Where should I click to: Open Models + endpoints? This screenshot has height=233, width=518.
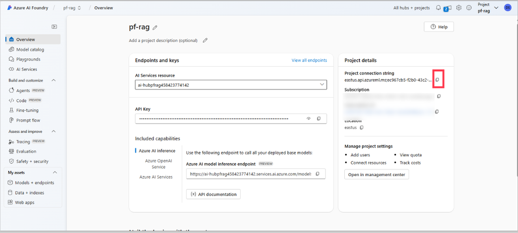point(33,183)
